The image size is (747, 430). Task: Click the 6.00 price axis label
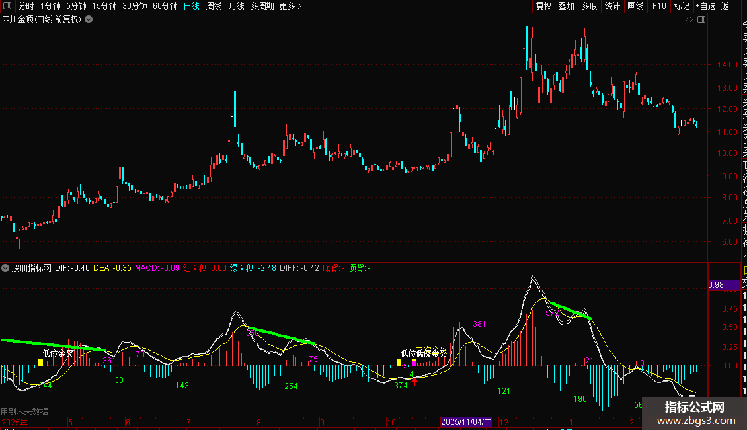[729, 242]
